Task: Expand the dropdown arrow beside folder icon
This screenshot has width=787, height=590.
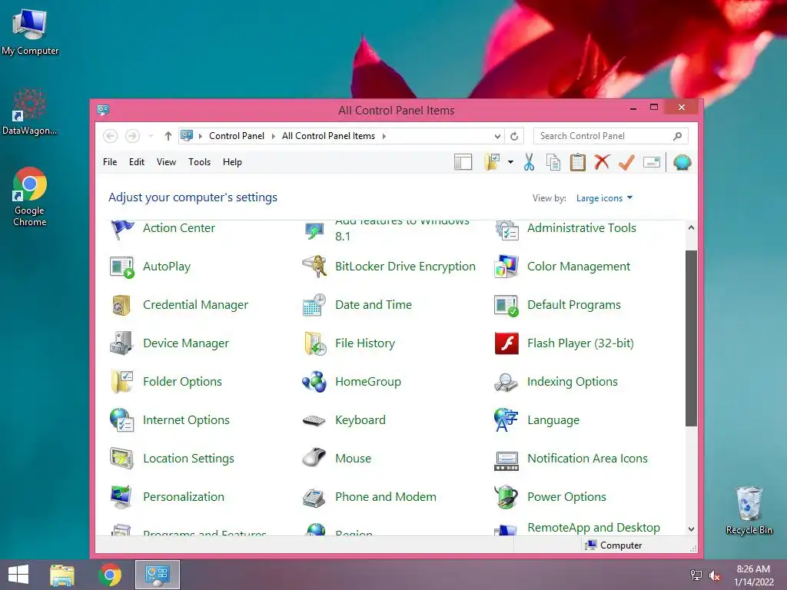Action: 510,162
